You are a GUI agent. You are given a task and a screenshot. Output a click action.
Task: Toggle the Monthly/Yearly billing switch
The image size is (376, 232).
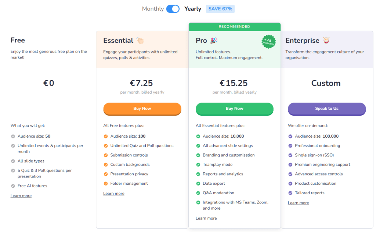pyautogui.click(x=173, y=9)
